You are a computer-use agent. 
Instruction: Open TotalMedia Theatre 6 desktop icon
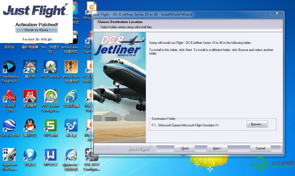point(9,72)
